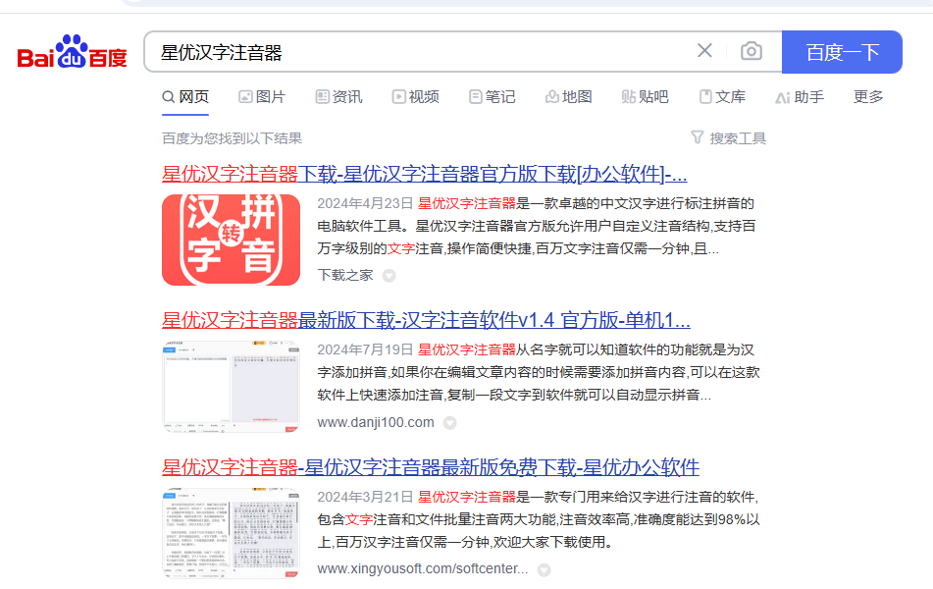The image size is (933, 589).
Task: Click the Baidu logo
Action: (x=72, y=52)
